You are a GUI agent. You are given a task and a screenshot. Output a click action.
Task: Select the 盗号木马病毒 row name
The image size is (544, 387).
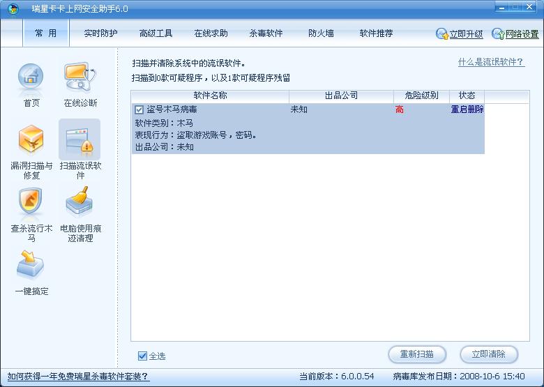[x=172, y=109]
